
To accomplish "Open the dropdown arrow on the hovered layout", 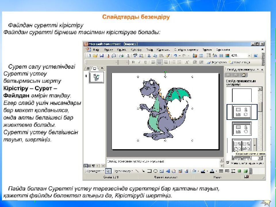I will (254, 145).
